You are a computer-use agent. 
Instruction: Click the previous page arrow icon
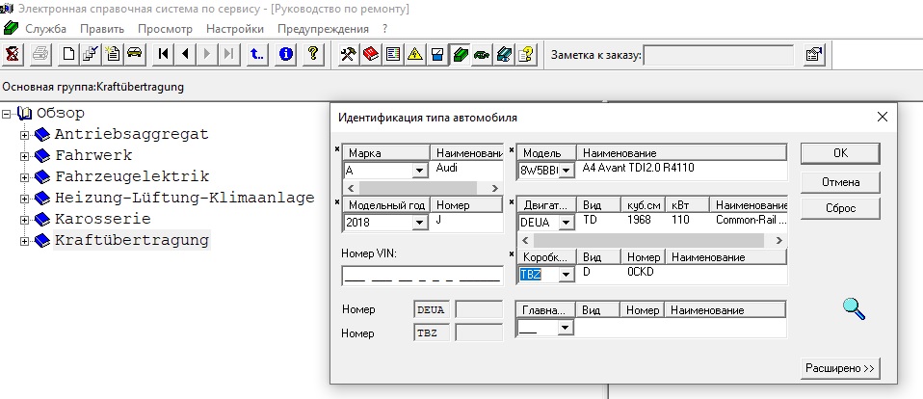pos(185,55)
